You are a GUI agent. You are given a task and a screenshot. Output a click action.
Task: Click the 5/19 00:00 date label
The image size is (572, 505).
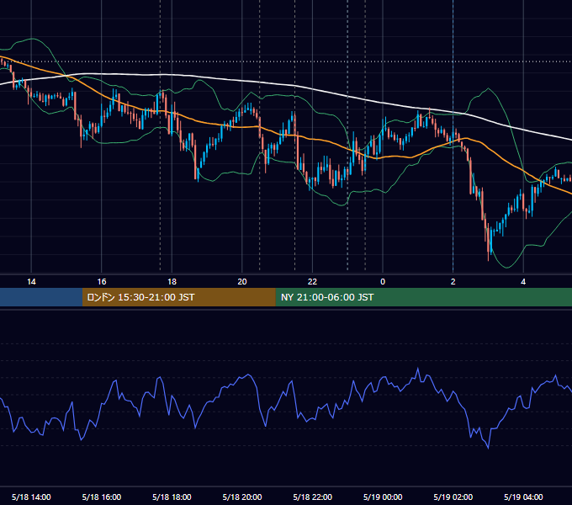click(x=383, y=497)
